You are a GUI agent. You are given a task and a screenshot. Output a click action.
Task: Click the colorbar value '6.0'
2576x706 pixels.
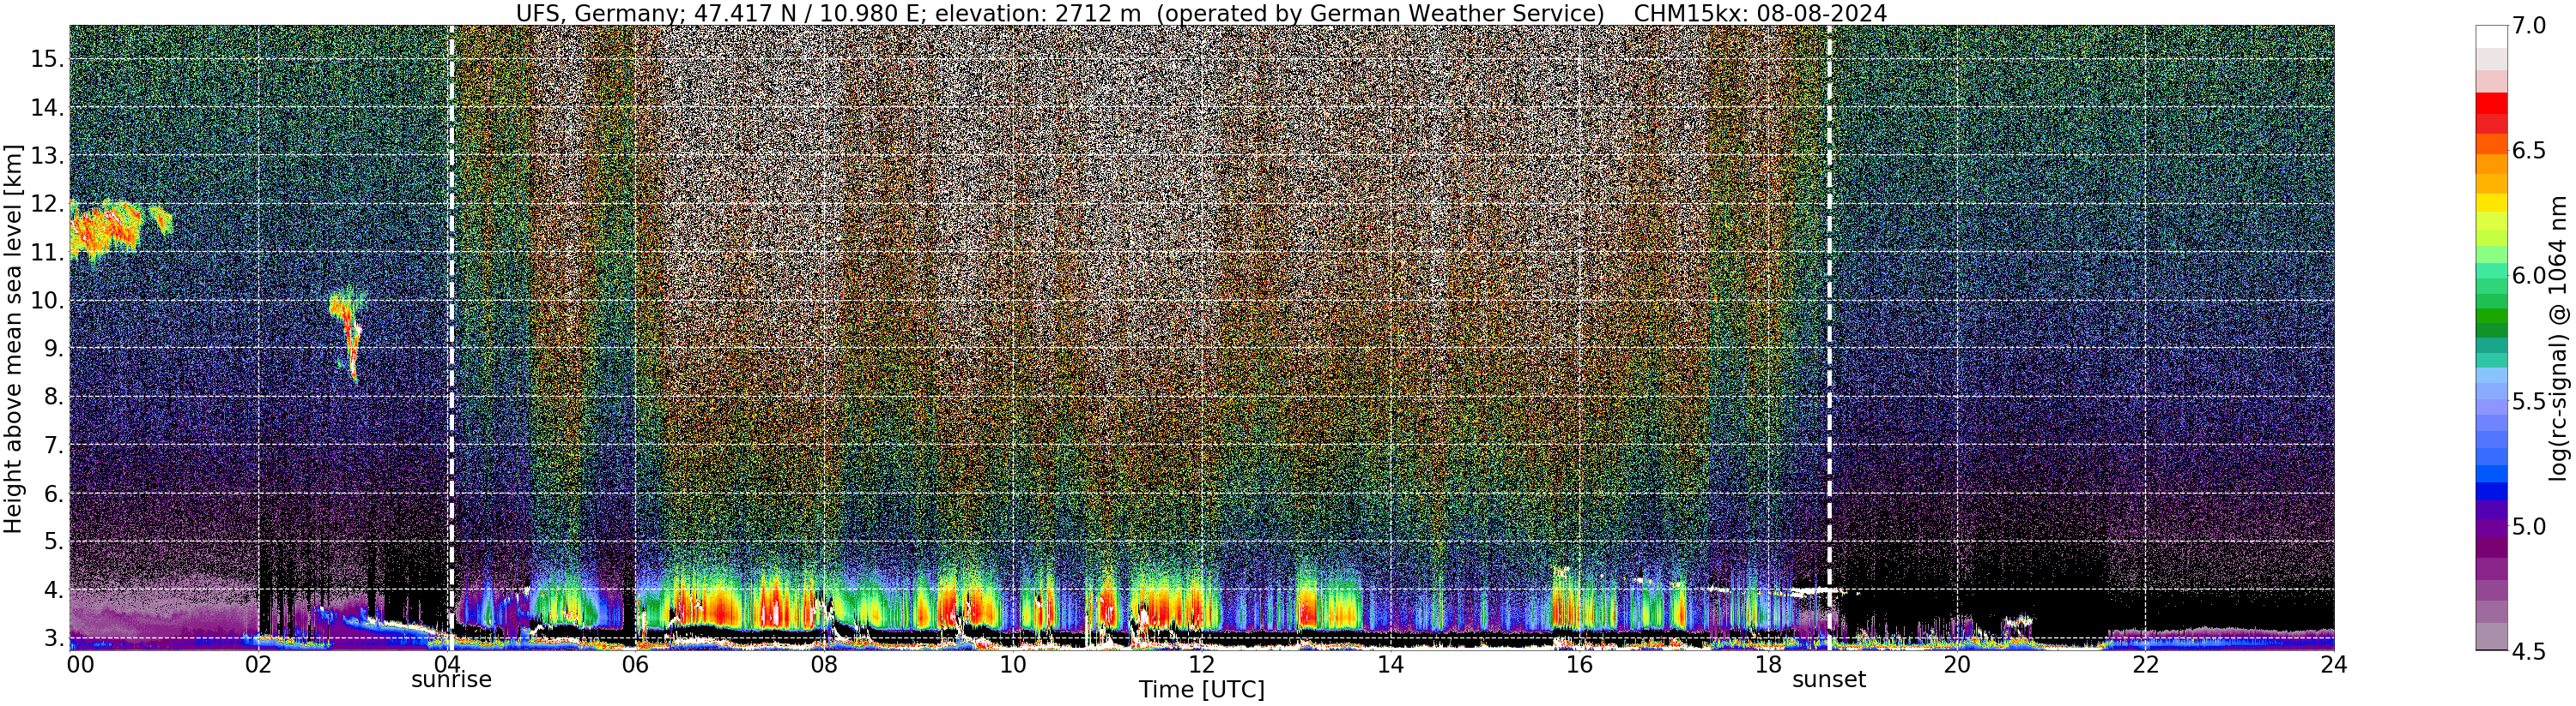pos(2529,276)
